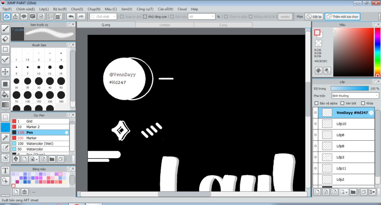Click the export share toolbar icon
This screenshot has width=381, height=205.
[15, 16]
